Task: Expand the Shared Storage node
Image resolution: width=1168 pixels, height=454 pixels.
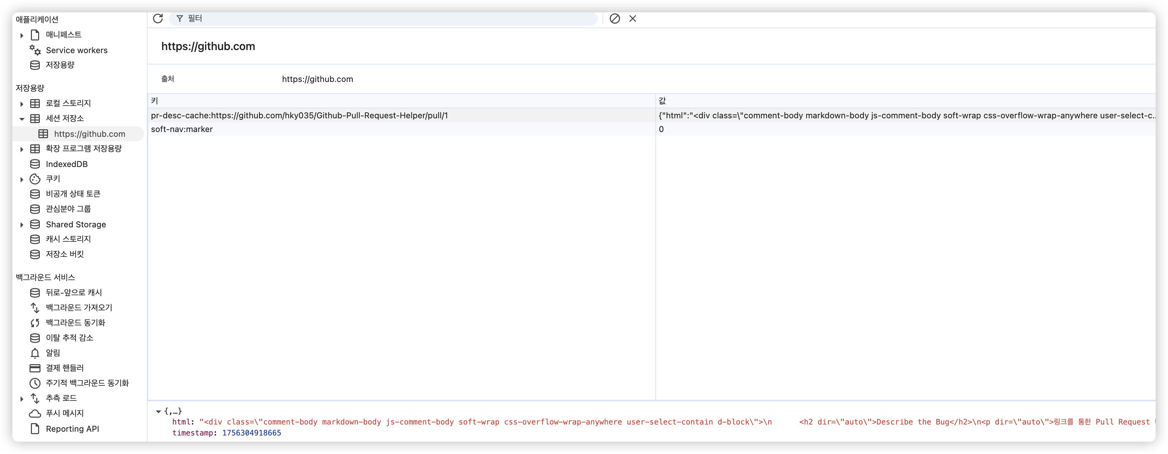Action: (x=21, y=225)
